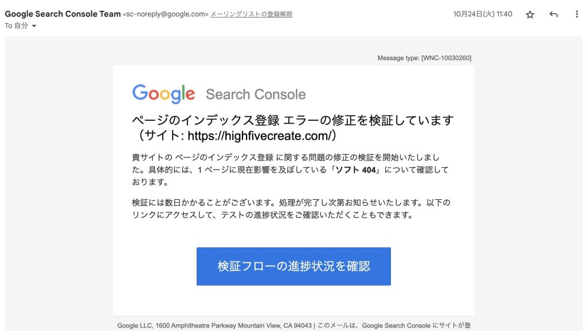587x331 pixels.
Task: Click メーリングリストの登録解除 unsubscribe link
Action: point(251,14)
